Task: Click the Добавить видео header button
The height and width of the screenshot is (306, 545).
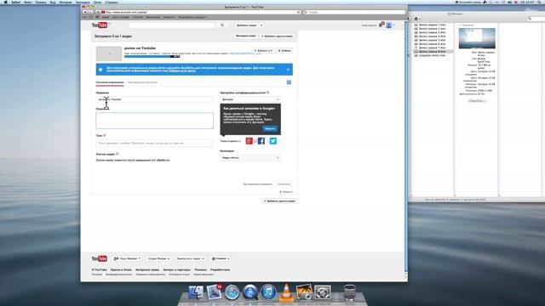Action: (246, 25)
